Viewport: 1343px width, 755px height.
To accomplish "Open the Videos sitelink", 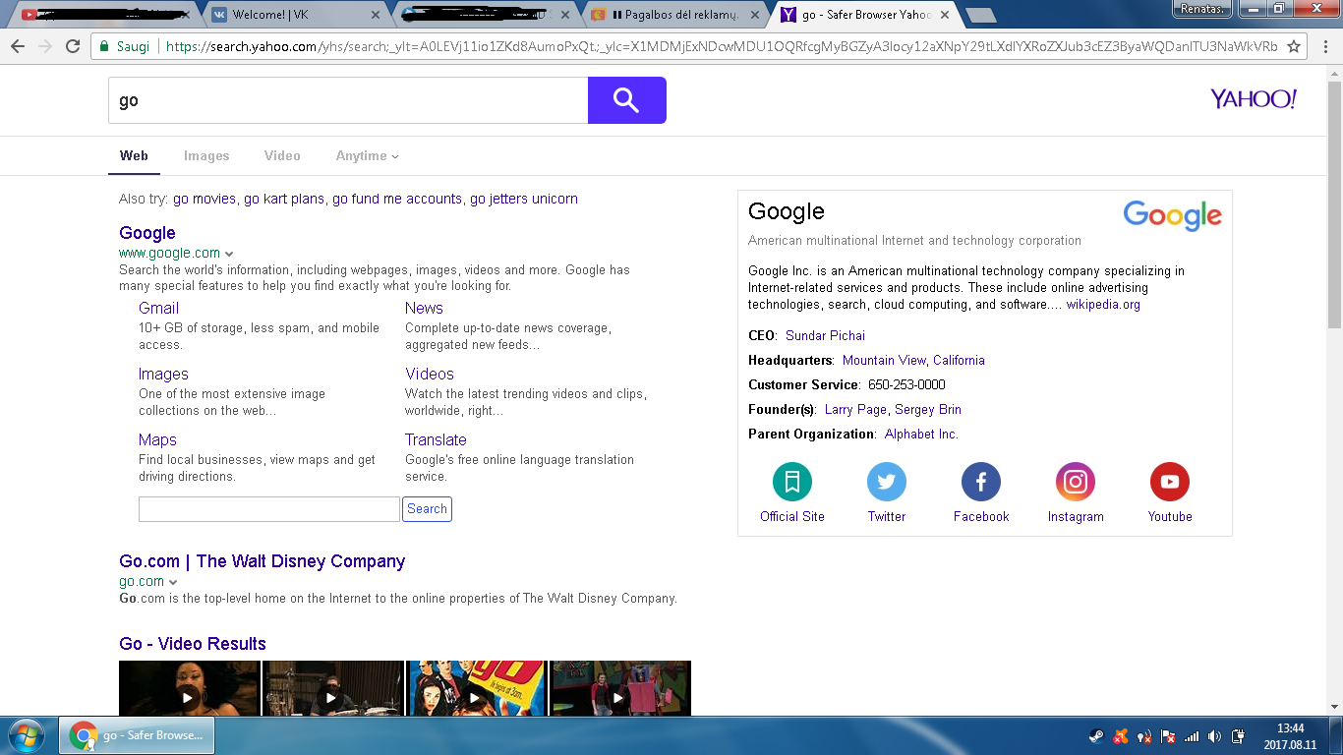I will tap(430, 374).
